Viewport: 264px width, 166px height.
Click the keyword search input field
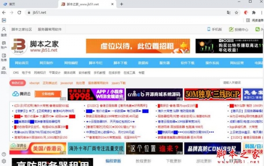(242, 83)
